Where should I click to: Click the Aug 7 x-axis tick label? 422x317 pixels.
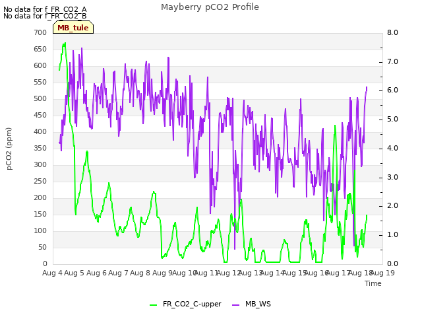118,273
